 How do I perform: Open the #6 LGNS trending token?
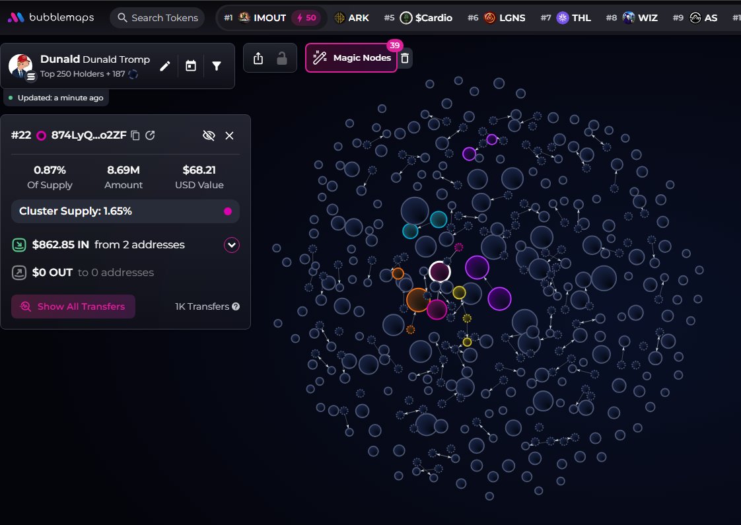click(x=496, y=17)
